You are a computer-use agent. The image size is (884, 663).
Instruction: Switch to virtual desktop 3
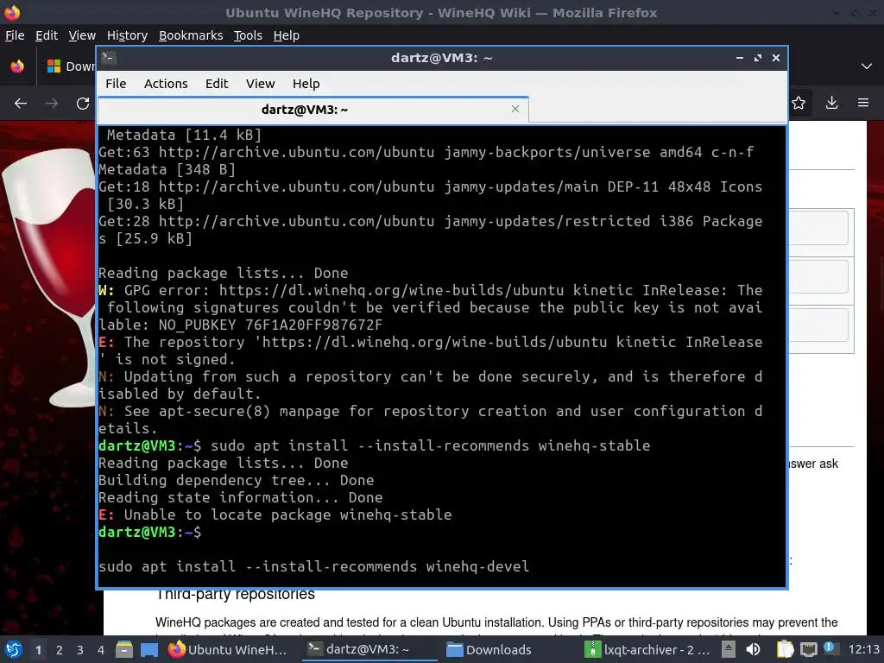tap(80, 650)
